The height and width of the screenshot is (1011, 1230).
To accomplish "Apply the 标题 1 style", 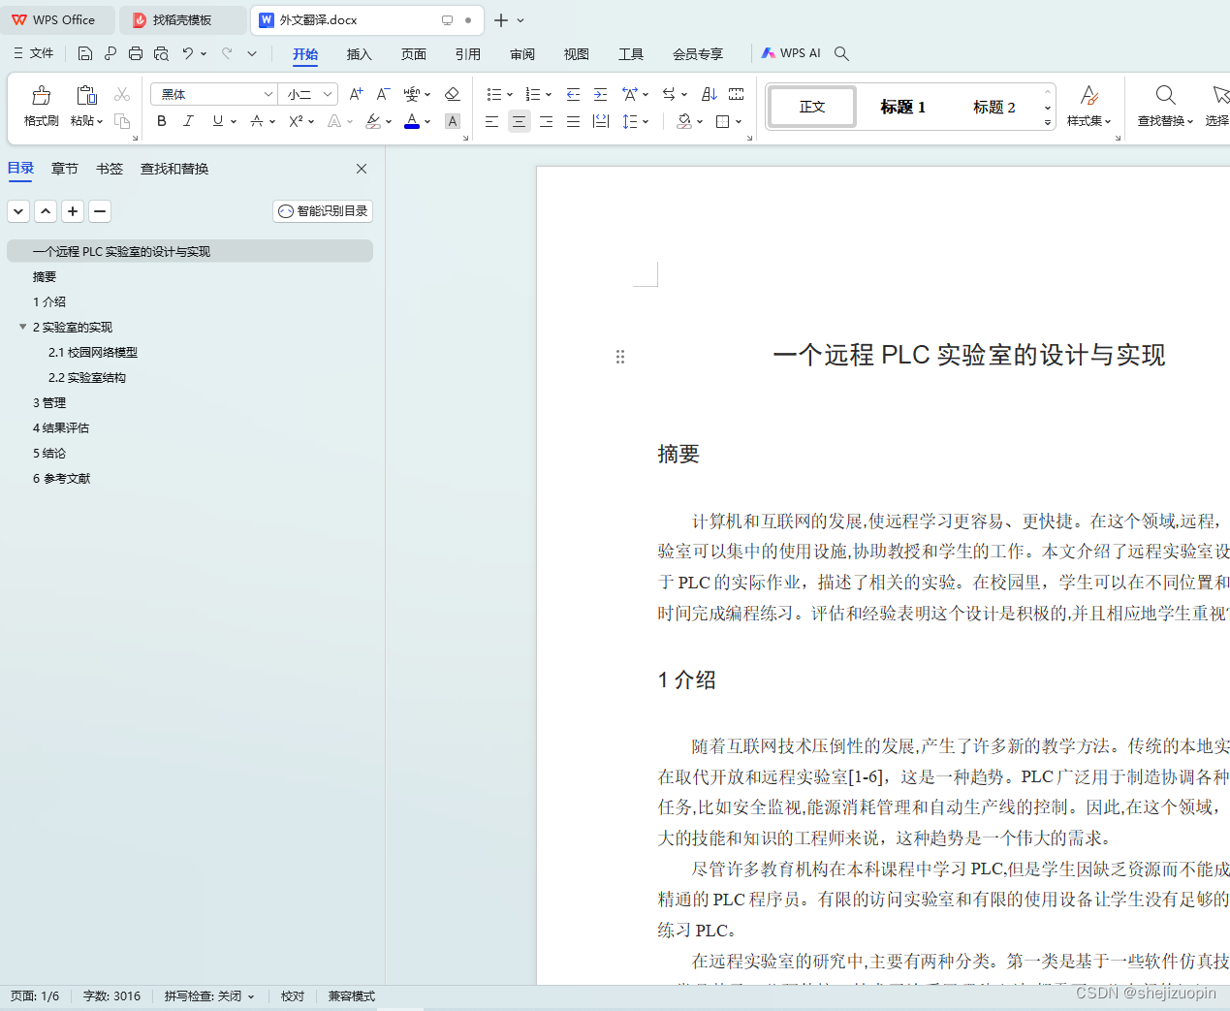I will pos(902,107).
